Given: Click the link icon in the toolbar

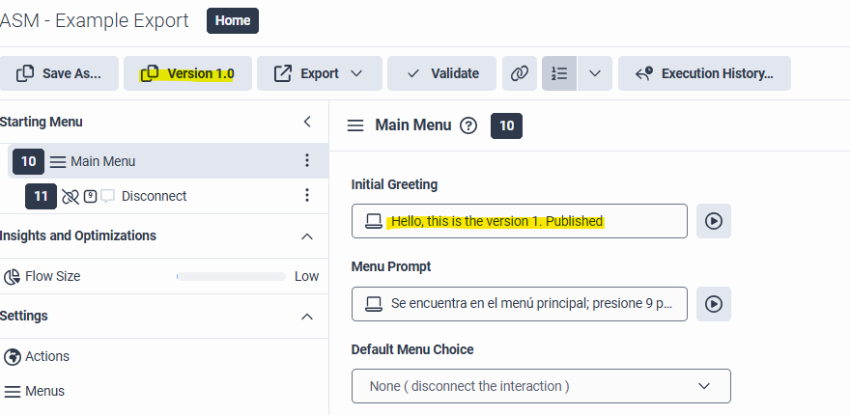Looking at the screenshot, I should (520, 73).
